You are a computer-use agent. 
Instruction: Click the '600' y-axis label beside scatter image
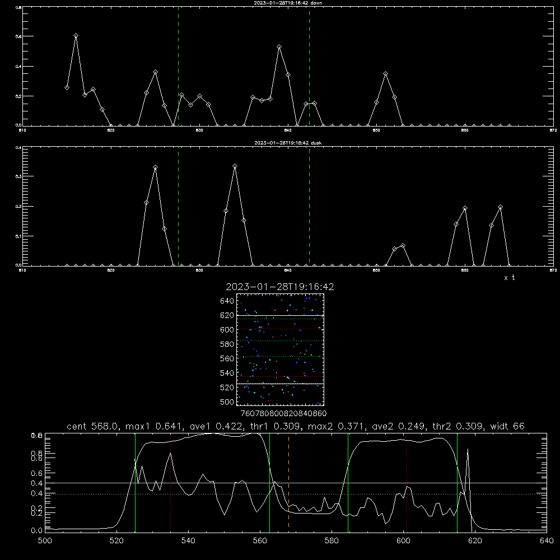pos(227,330)
